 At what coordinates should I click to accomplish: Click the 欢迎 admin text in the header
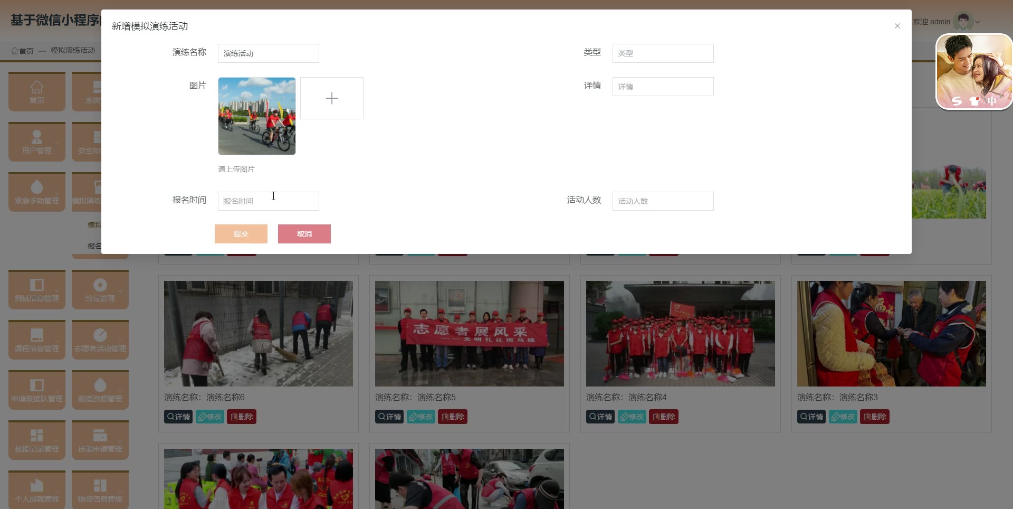(x=932, y=22)
